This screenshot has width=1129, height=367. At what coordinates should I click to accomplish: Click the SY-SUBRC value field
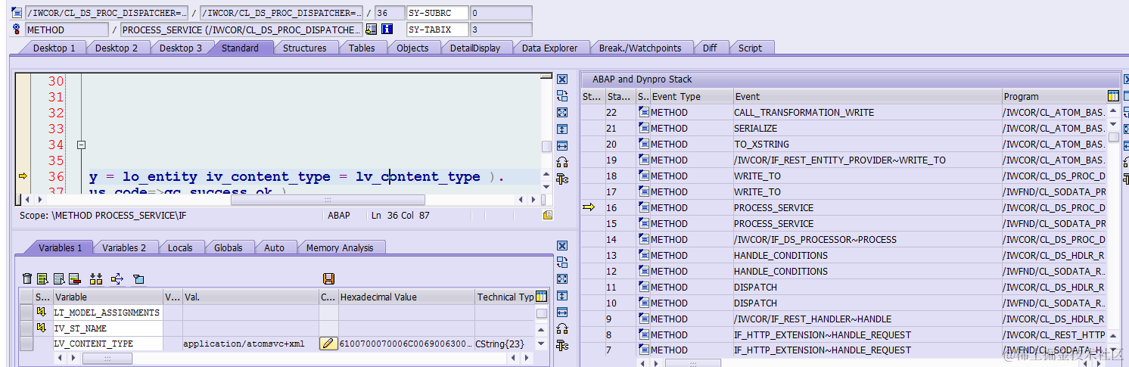click(x=501, y=13)
